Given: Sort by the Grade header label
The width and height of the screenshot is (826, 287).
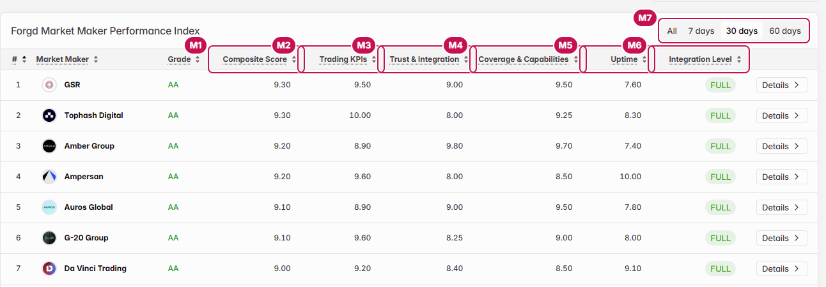Looking at the screenshot, I should coord(179,59).
